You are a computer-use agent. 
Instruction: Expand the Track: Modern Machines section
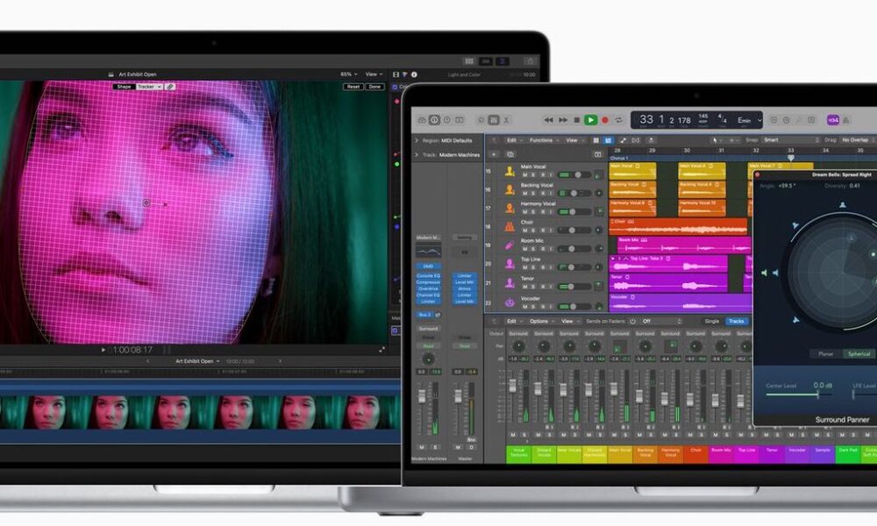pyautogui.click(x=417, y=155)
